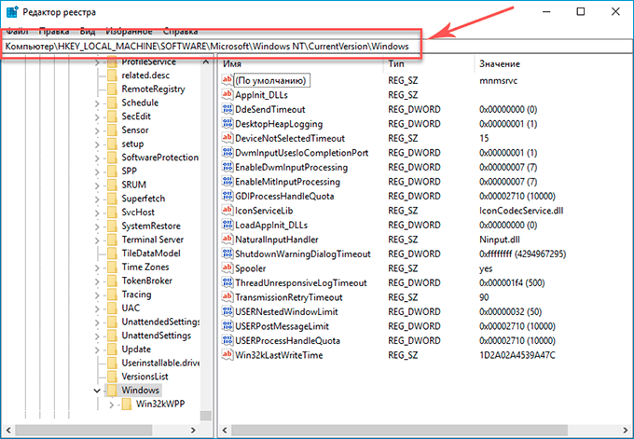Click the DWORD icon for USERNestedWindowLimit
Screen dimensions: 634x439
pyautogui.click(x=227, y=311)
